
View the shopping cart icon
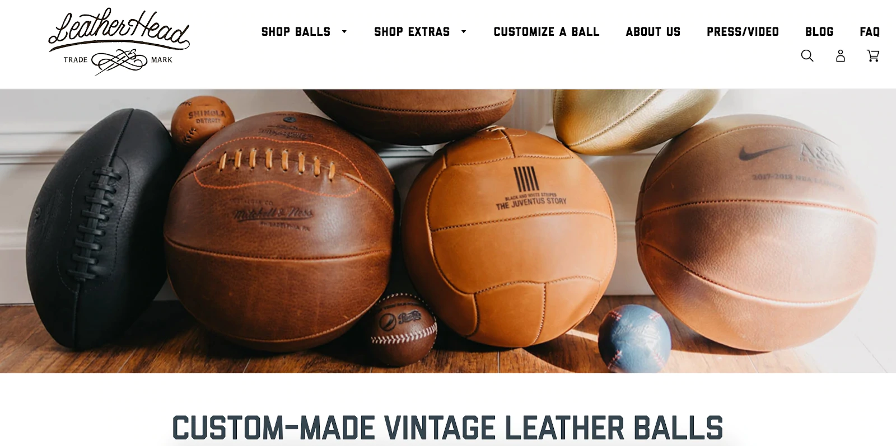coord(873,55)
